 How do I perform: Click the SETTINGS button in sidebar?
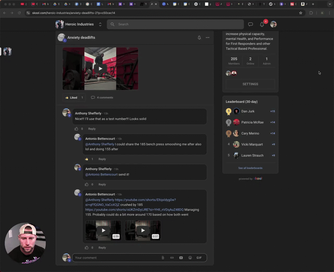tap(250, 84)
